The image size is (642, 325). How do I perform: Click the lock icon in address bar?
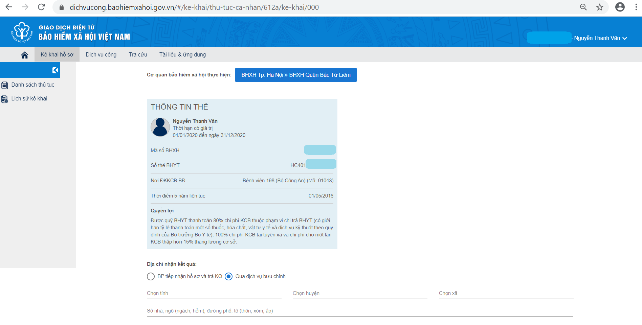point(62,7)
